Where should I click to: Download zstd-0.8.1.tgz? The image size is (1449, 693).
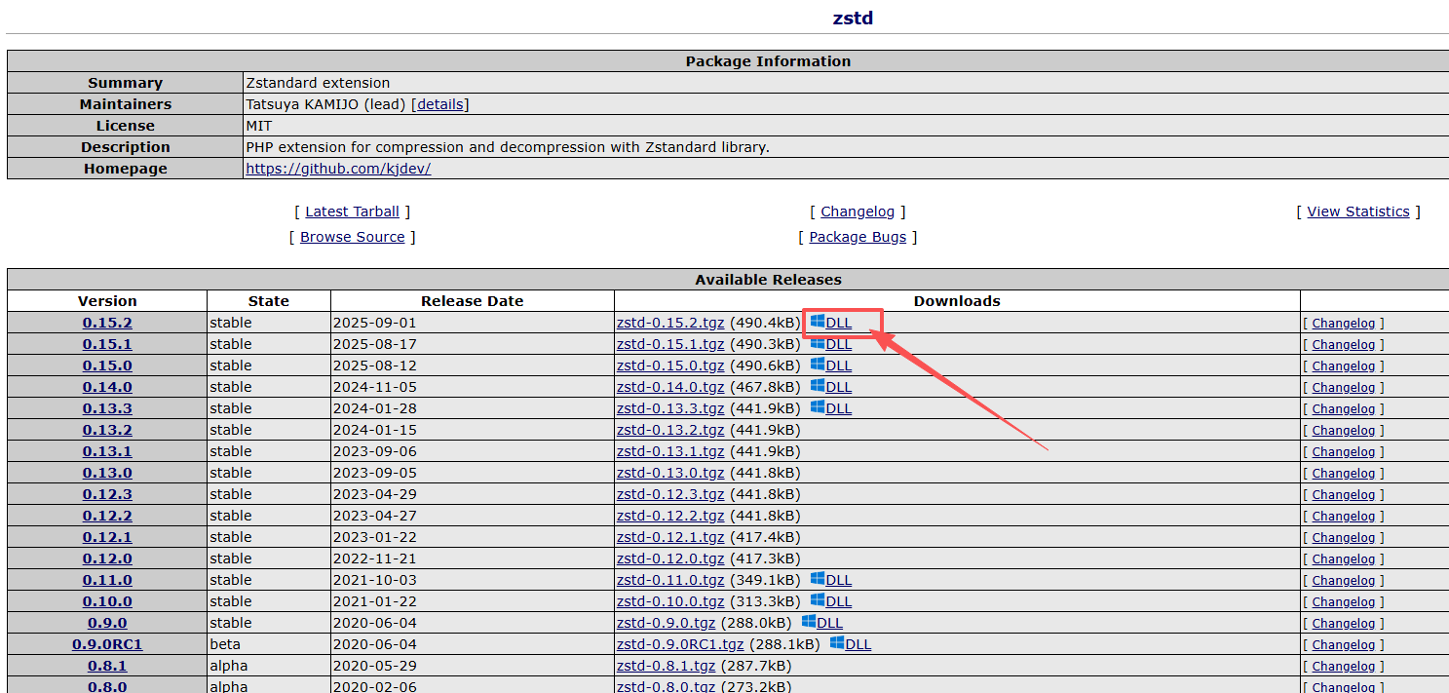(666, 666)
